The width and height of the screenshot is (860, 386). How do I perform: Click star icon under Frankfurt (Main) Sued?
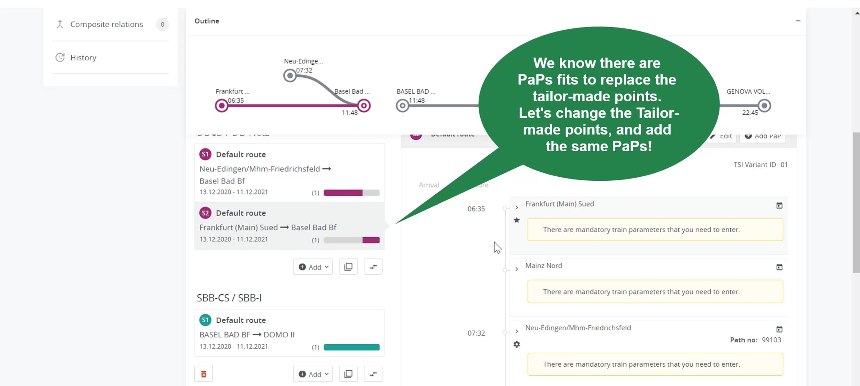tap(517, 220)
